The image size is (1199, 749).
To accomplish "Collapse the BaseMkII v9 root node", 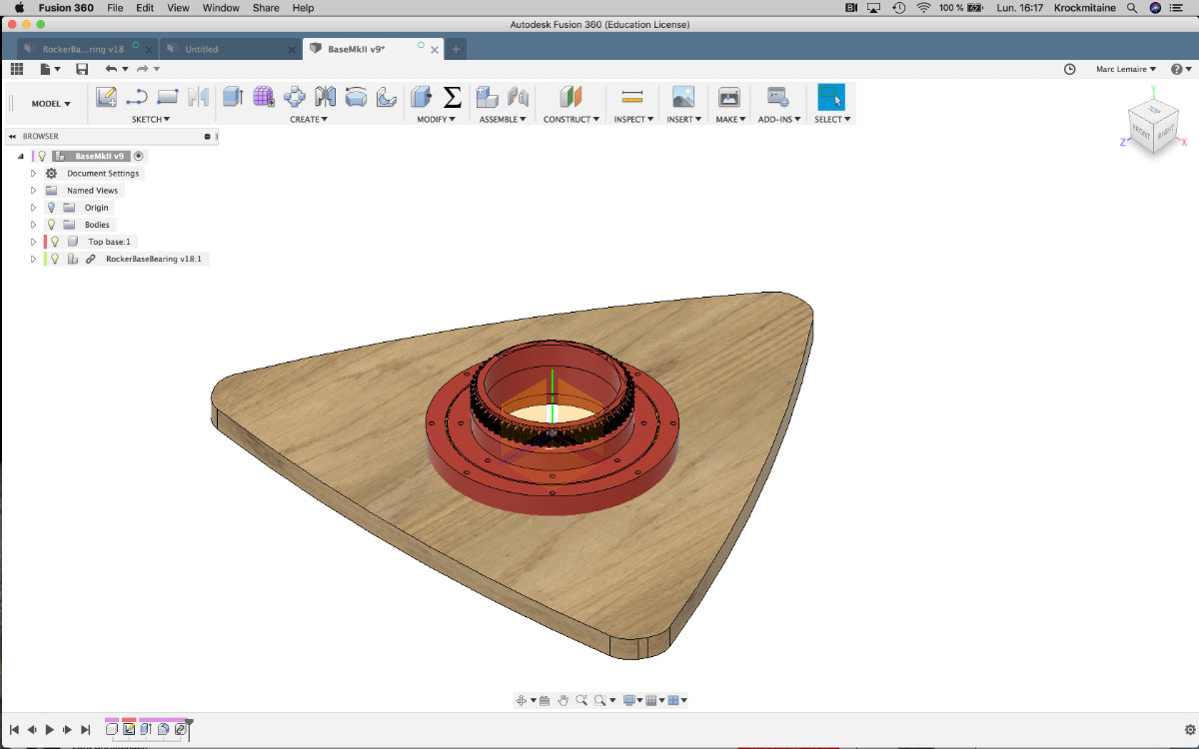I will coord(21,156).
